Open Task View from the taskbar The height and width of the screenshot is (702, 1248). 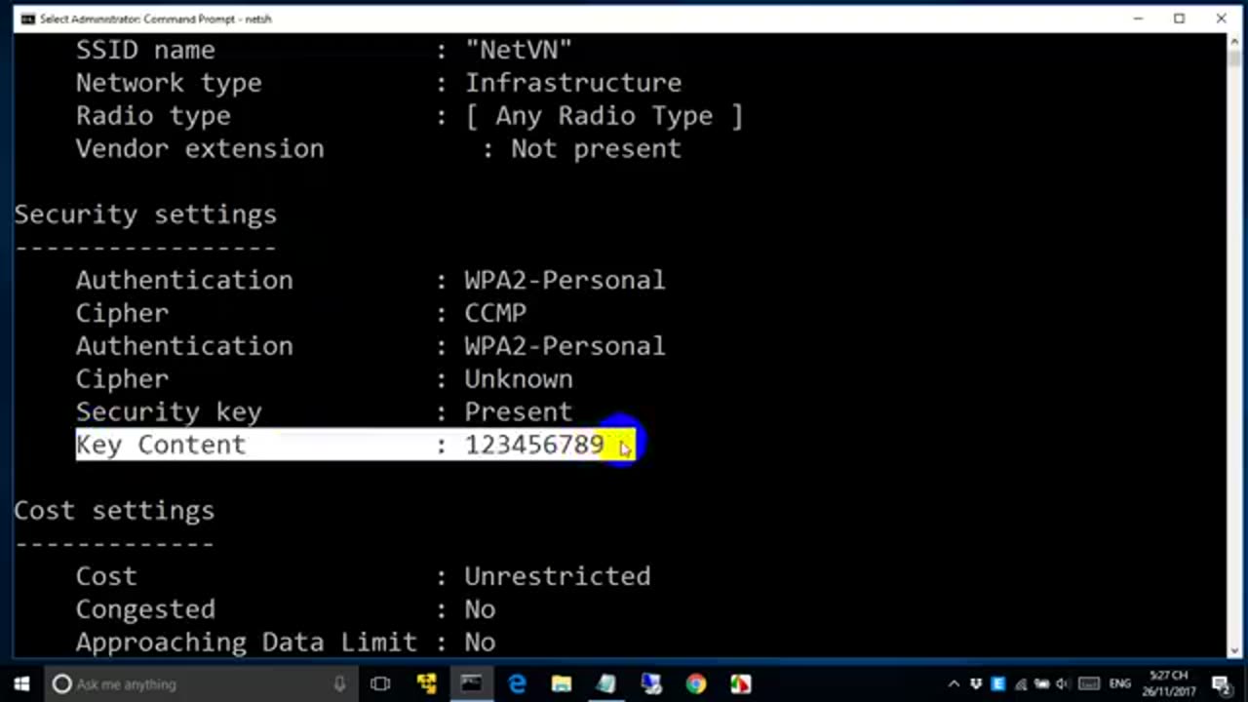click(380, 684)
